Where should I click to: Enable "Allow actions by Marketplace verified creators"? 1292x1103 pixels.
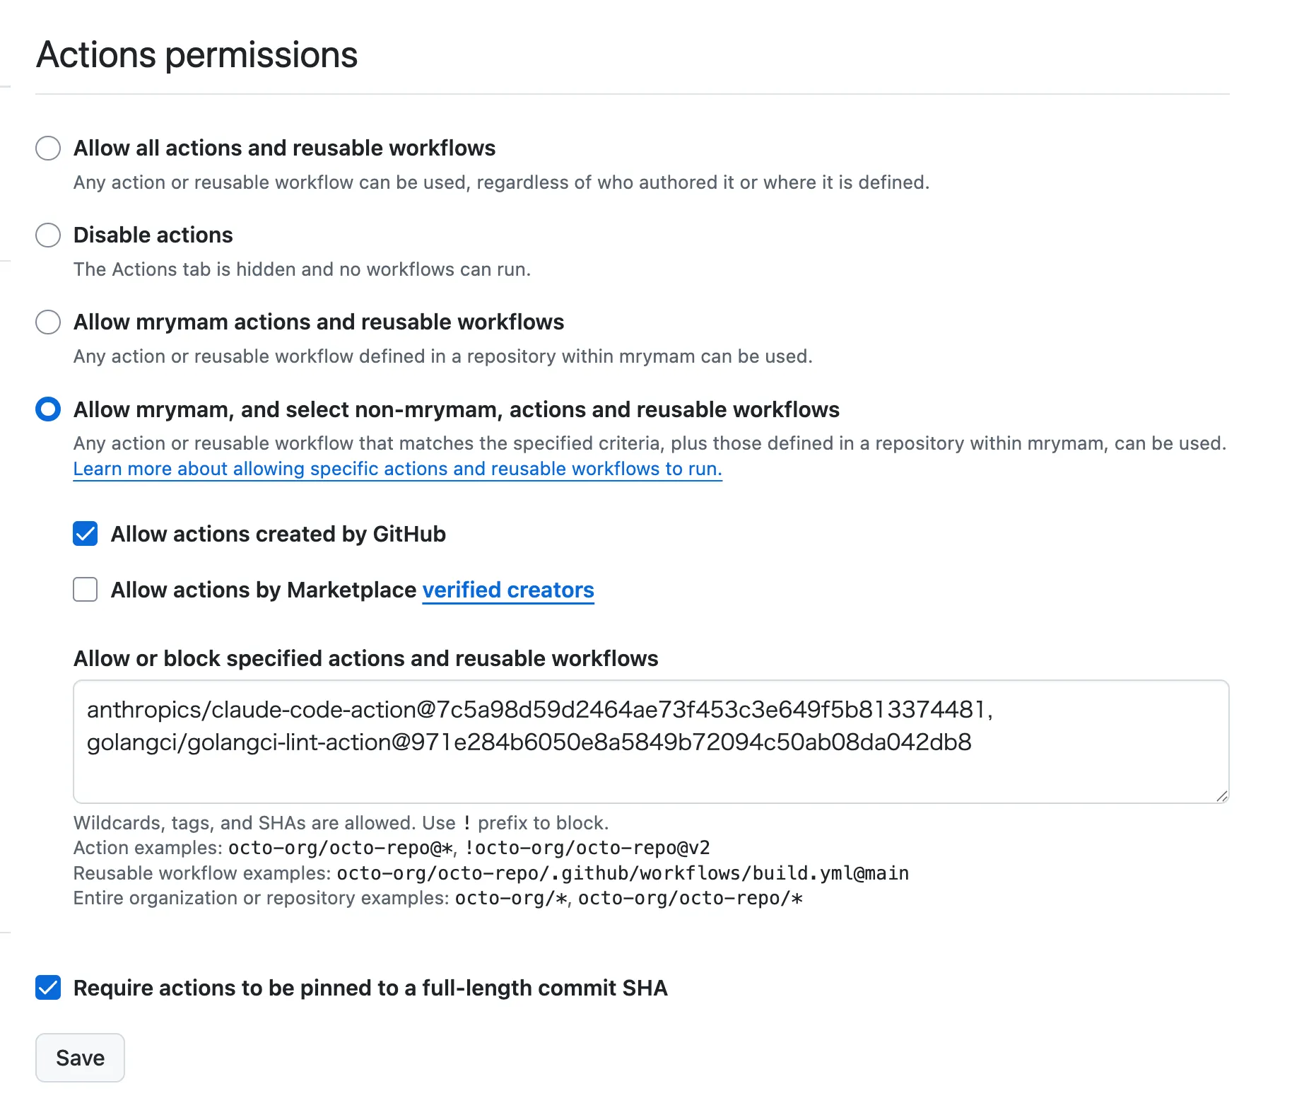[85, 590]
